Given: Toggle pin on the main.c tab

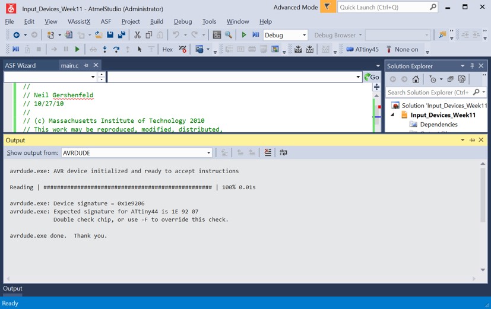Looking at the screenshot, I should (x=86, y=65).
